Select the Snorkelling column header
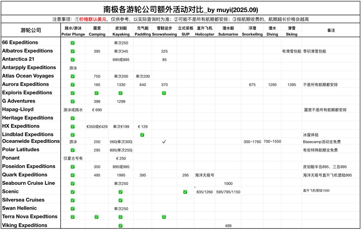362x230 pixels. click(x=252, y=34)
